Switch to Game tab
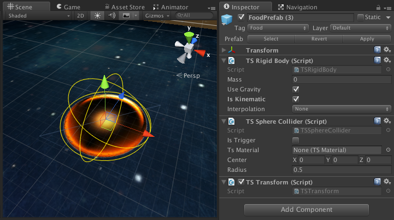This screenshot has height=220, width=394. (x=68, y=7)
